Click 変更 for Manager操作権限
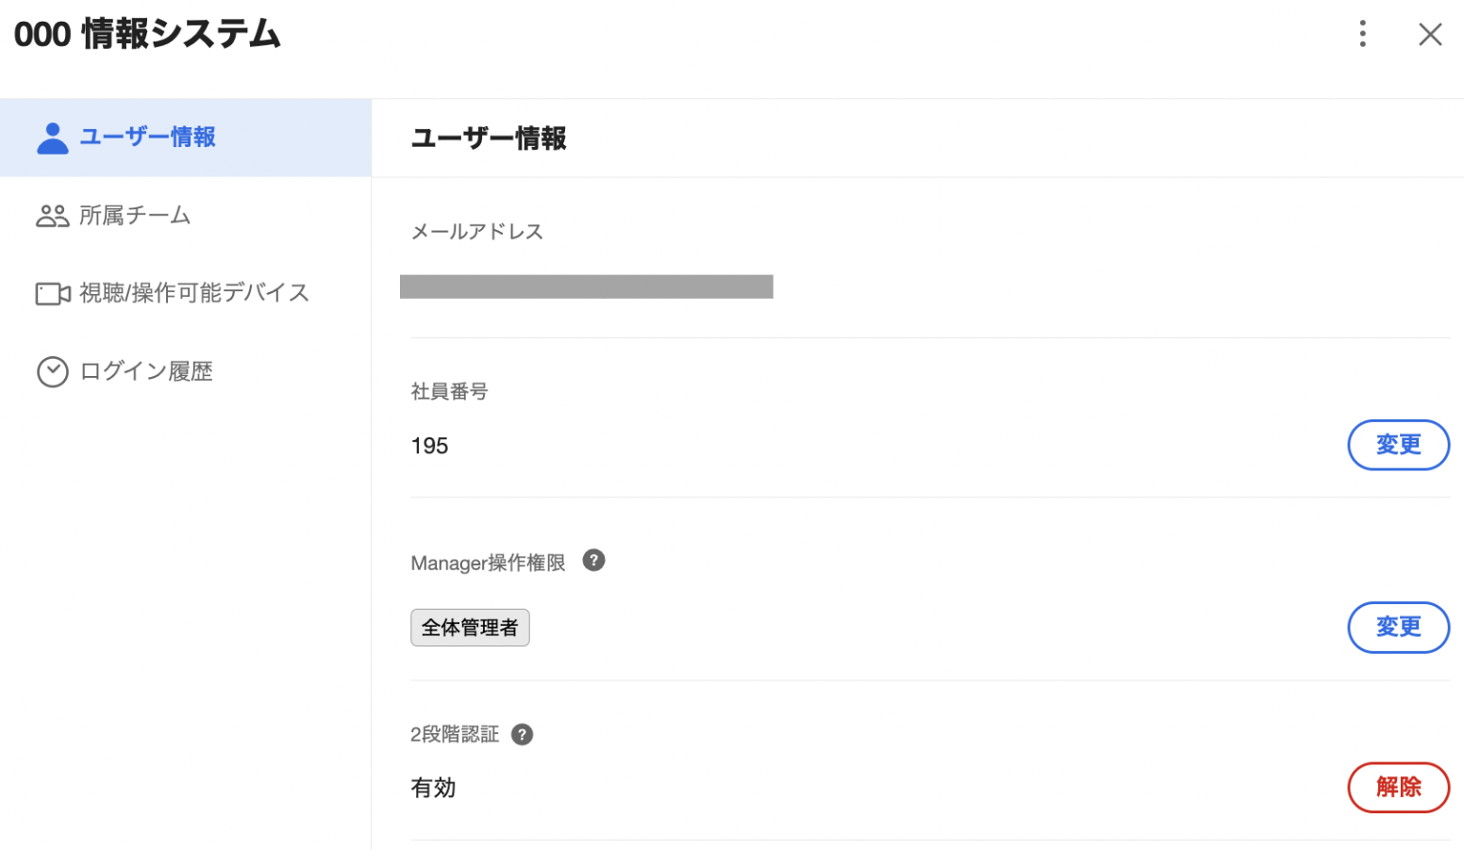Image resolution: width=1464 pixels, height=850 pixels. pos(1398,627)
